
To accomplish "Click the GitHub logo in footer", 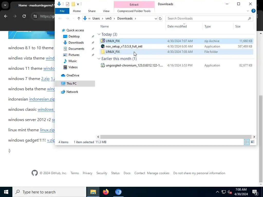I will (x=35, y=173).
